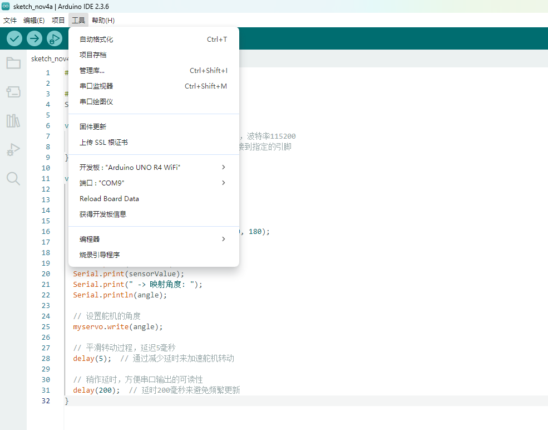Open the 帮助(H) menu
The height and width of the screenshot is (430, 548).
pos(103,20)
